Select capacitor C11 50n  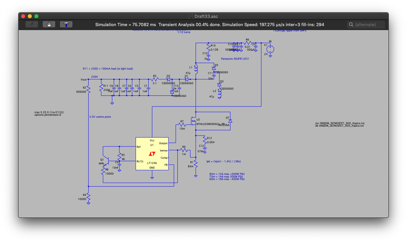(214, 75)
